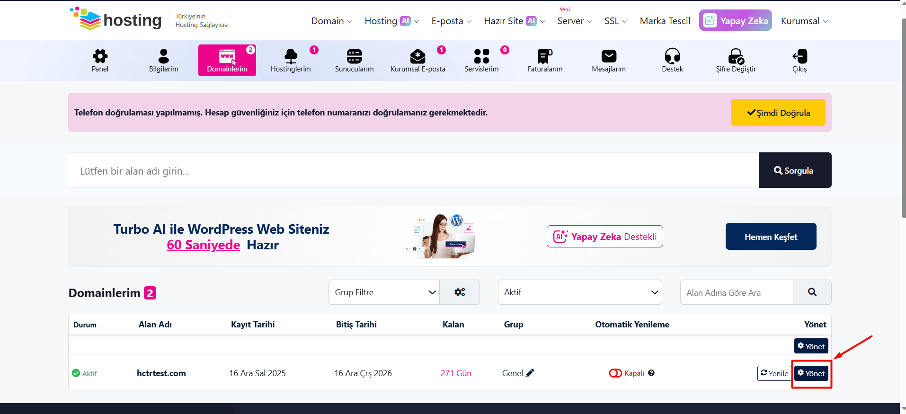This screenshot has height=414, width=906.
Task: Open Faturalarım invoice icon
Action: pyautogui.click(x=545, y=56)
